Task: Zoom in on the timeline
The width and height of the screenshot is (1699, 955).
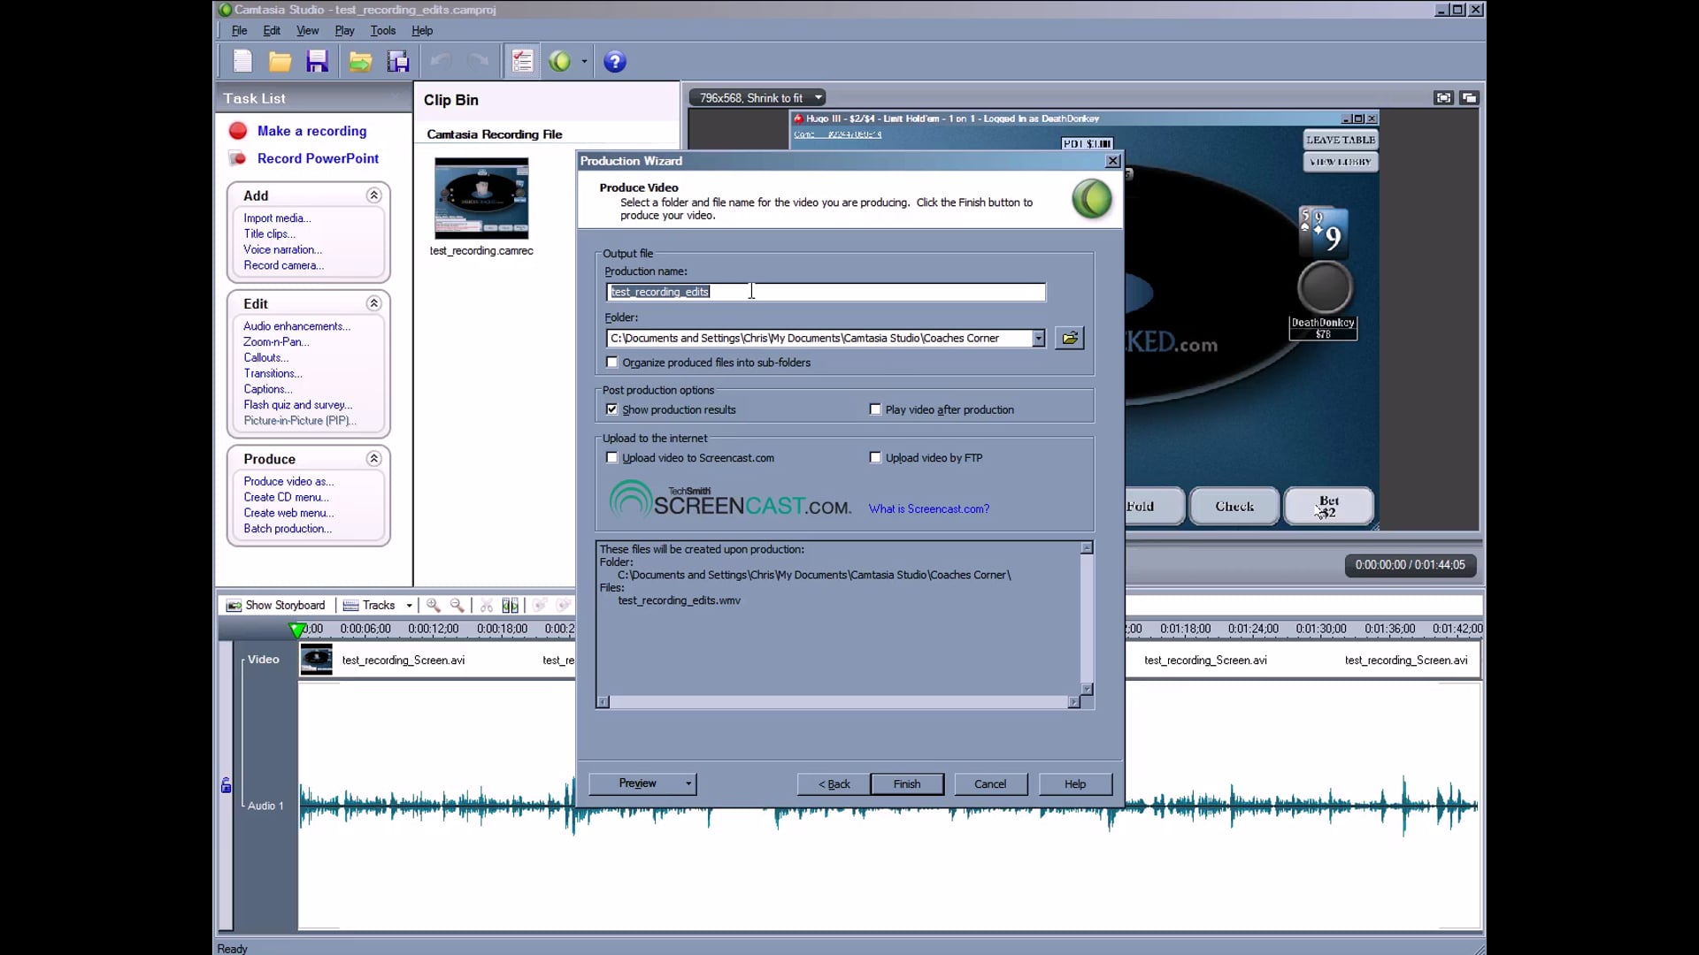Action: 434,605
